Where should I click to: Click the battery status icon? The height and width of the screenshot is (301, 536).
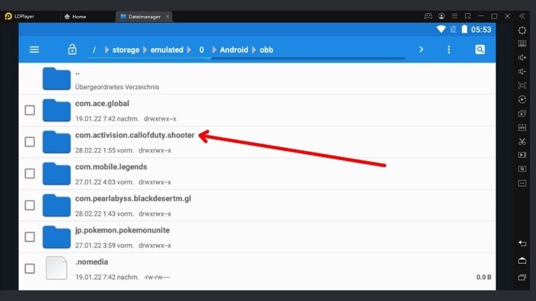pos(464,29)
